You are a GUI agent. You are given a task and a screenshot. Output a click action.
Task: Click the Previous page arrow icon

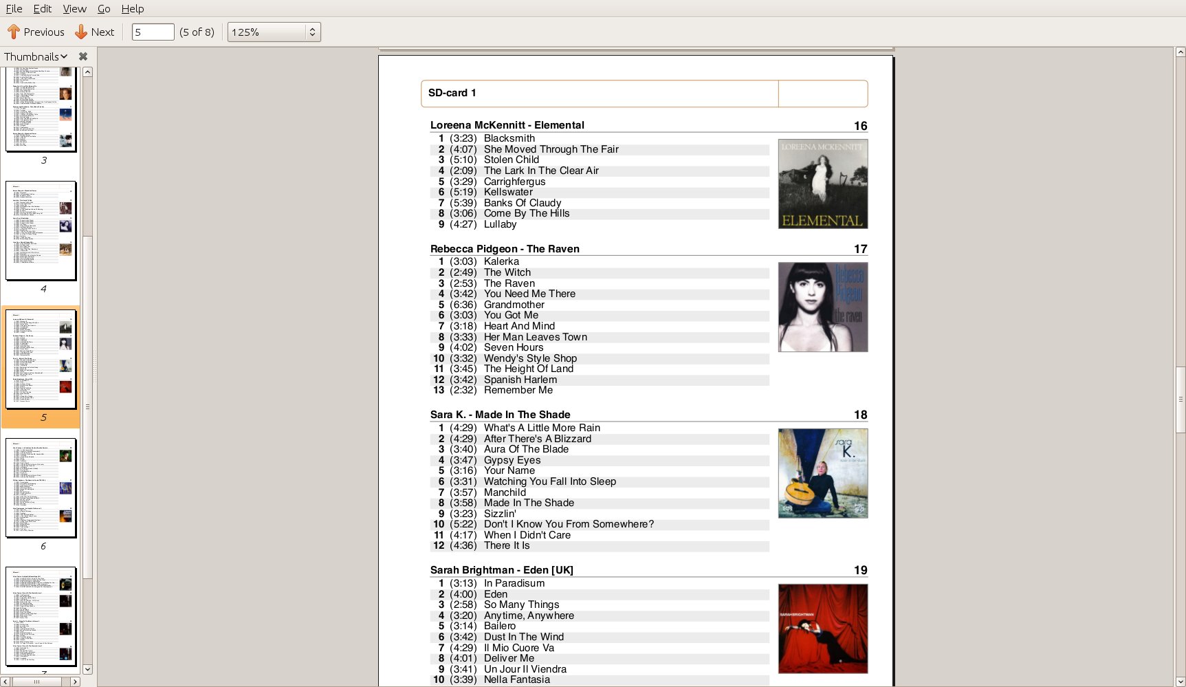coord(14,32)
